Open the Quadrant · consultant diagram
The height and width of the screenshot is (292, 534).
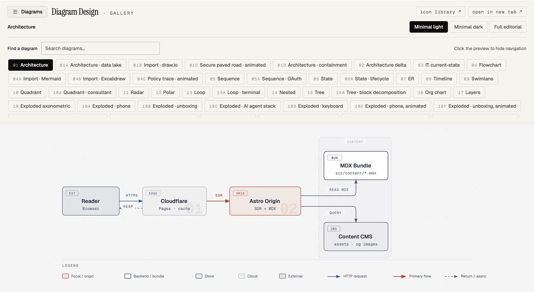click(x=82, y=93)
